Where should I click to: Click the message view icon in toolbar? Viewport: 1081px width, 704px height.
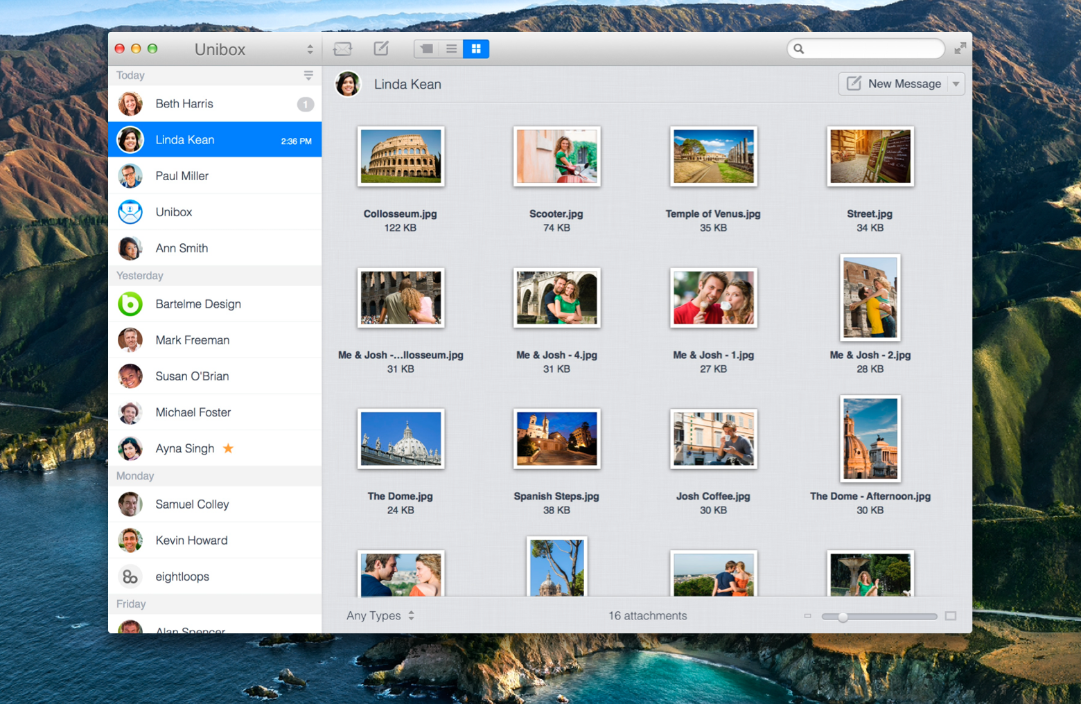coord(426,49)
